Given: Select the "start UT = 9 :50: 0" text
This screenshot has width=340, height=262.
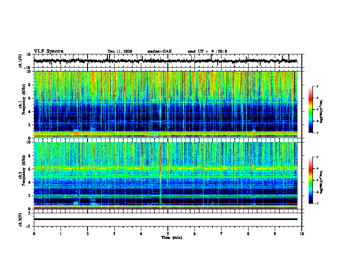Looking at the screenshot, I should (x=207, y=51).
